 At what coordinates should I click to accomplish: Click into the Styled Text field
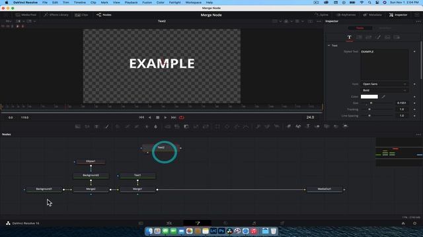coord(385,65)
